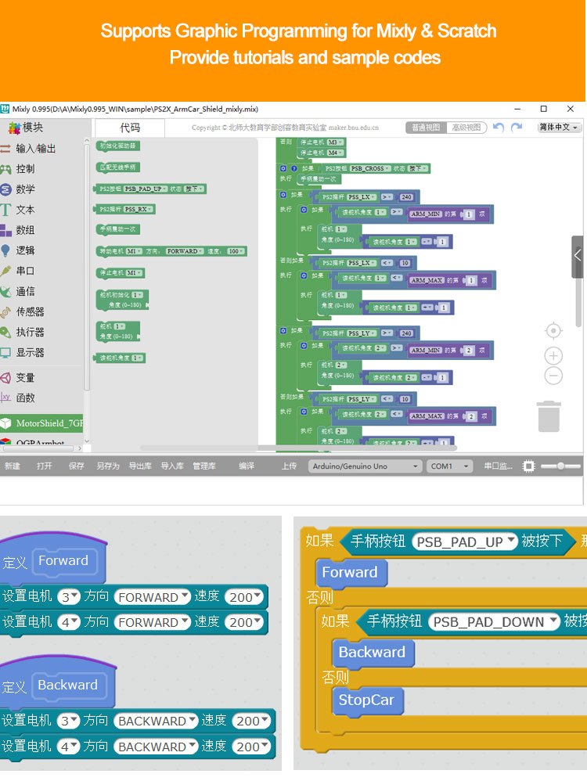Viewport: 587px width, 781px height.
Task: Open PSB_PAD_DOWN dropdown in the Scratch if block
Action: (x=495, y=622)
